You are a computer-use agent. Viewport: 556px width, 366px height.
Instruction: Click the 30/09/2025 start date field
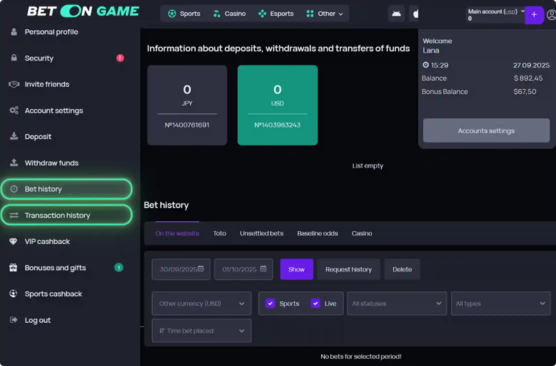181,269
